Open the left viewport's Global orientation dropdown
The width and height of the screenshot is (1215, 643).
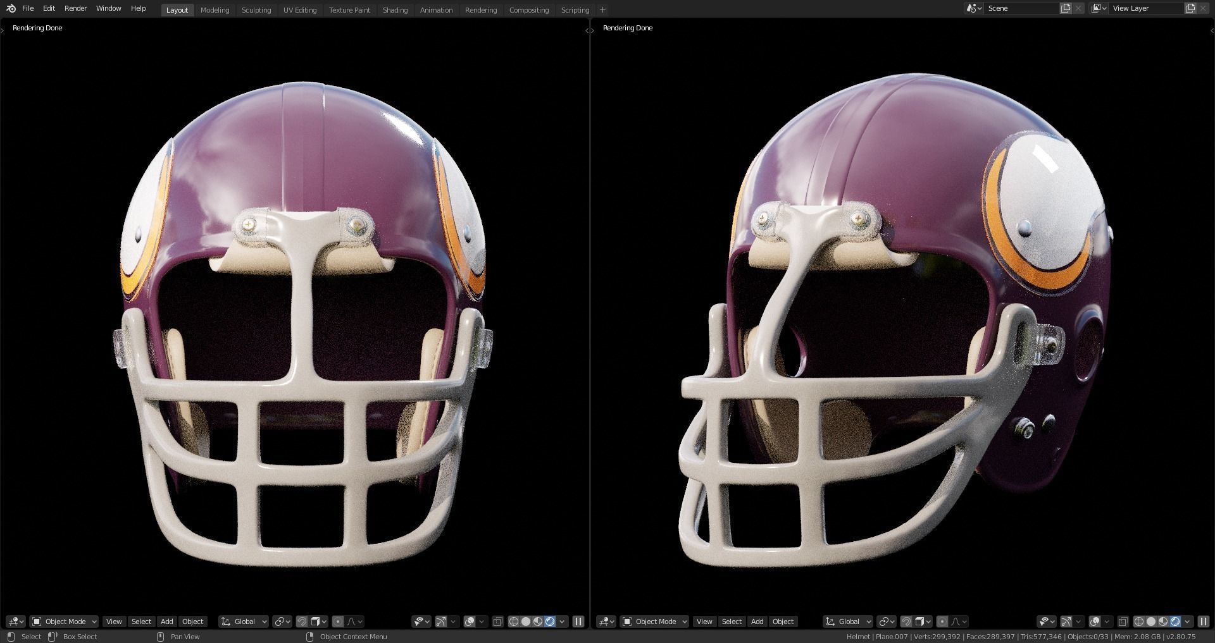244,622
